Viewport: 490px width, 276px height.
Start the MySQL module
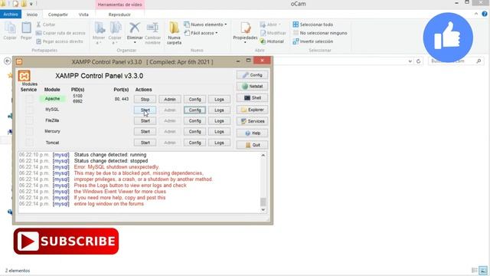point(145,110)
